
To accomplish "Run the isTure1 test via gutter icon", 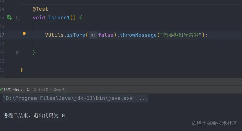I will [x=9, y=17].
